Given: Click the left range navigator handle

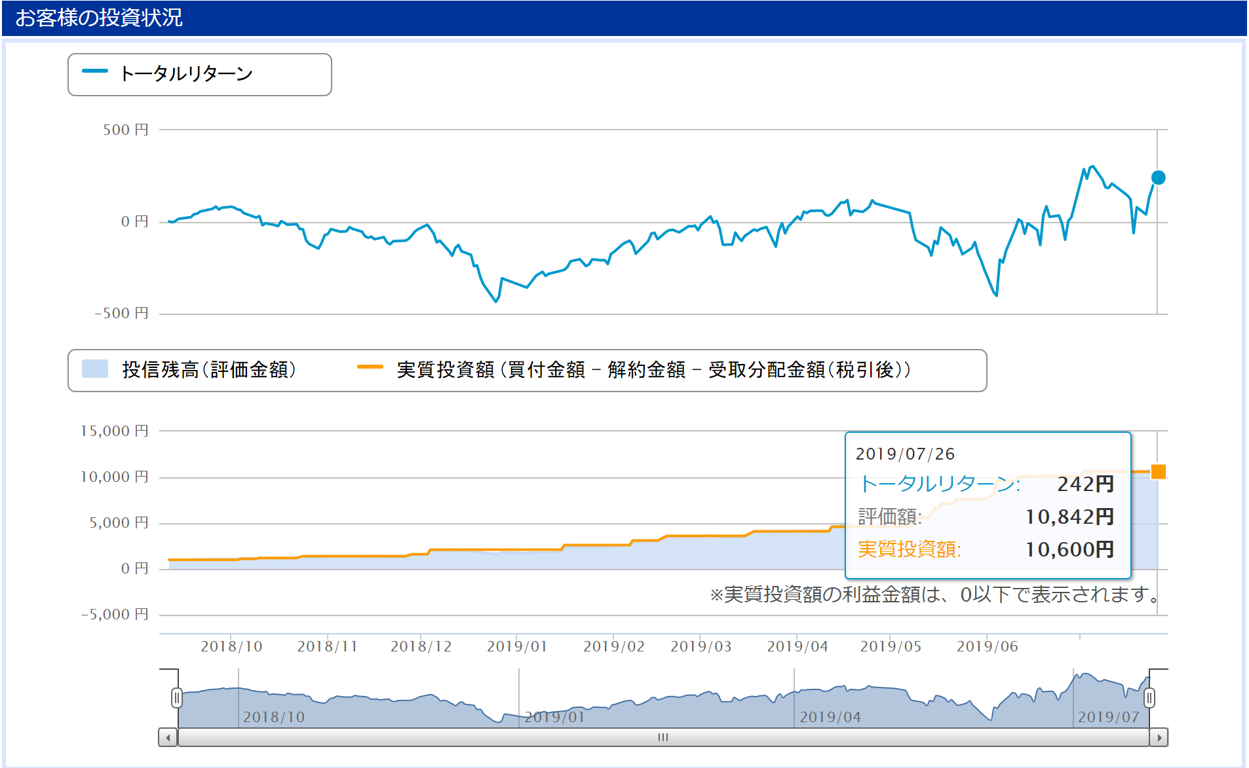Looking at the screenshot, I should [x=176, y=698].
